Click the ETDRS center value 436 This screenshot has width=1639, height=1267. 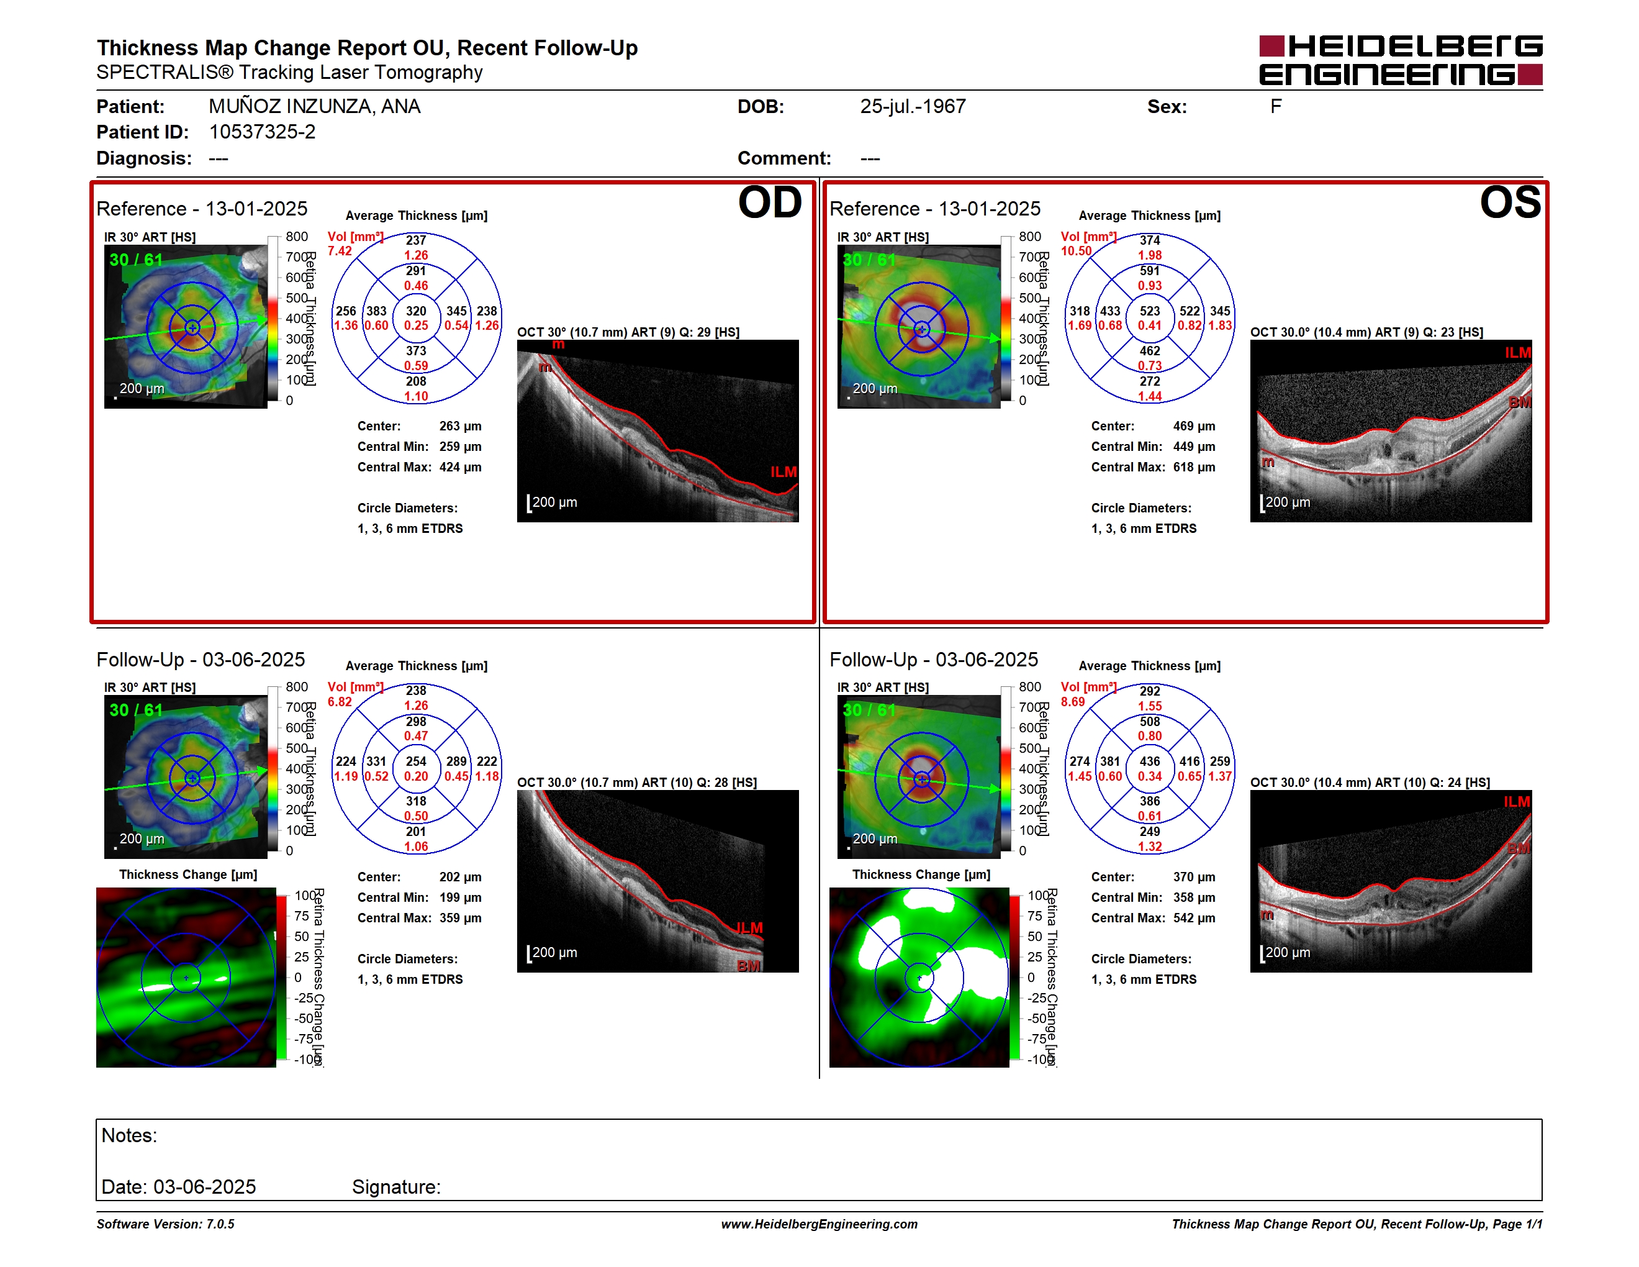[1149, 761]
